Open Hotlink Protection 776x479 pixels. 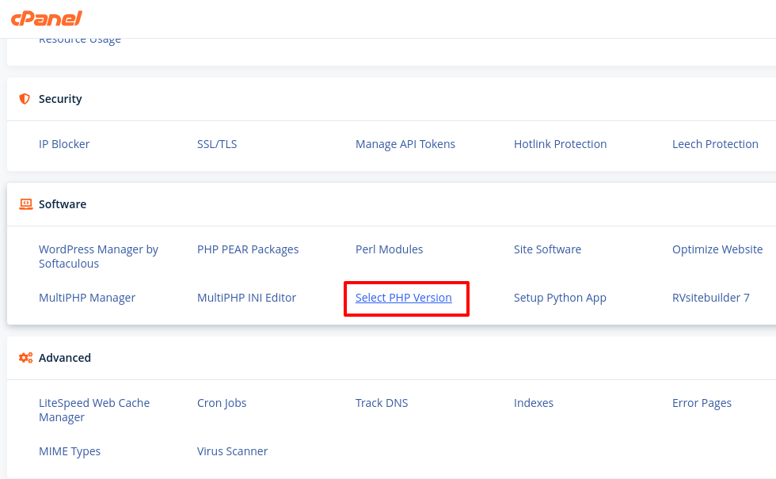tap(560, 144)
